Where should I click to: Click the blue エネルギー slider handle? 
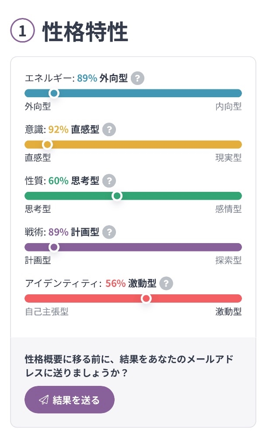[54, 93]
